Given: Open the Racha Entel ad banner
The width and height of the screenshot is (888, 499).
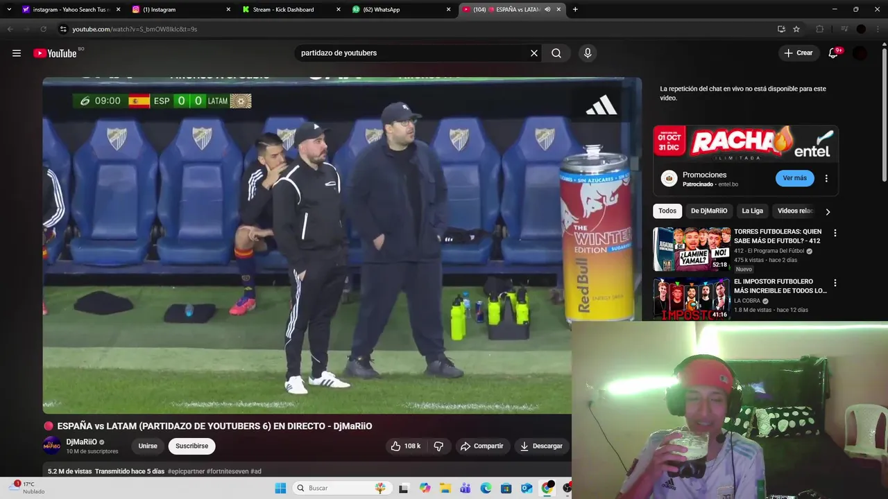Looking at the screenshot, I should (x=746, y=143).
